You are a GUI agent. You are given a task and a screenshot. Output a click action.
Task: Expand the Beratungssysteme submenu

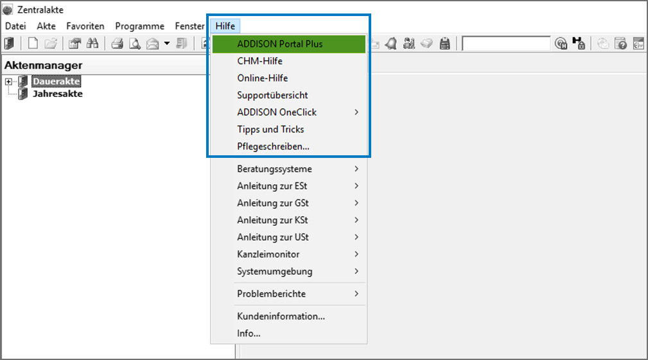pyautogui.click(x=356, y=169)
